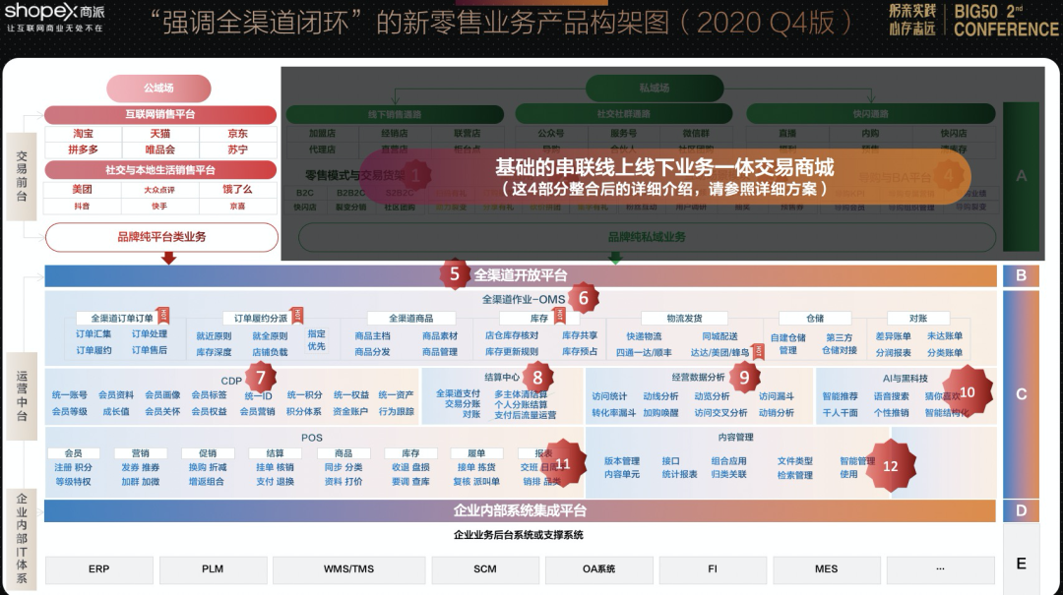Click the 订单汇集 item

coord(94,334)
